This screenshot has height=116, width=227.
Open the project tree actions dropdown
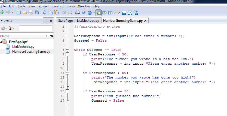11,28
